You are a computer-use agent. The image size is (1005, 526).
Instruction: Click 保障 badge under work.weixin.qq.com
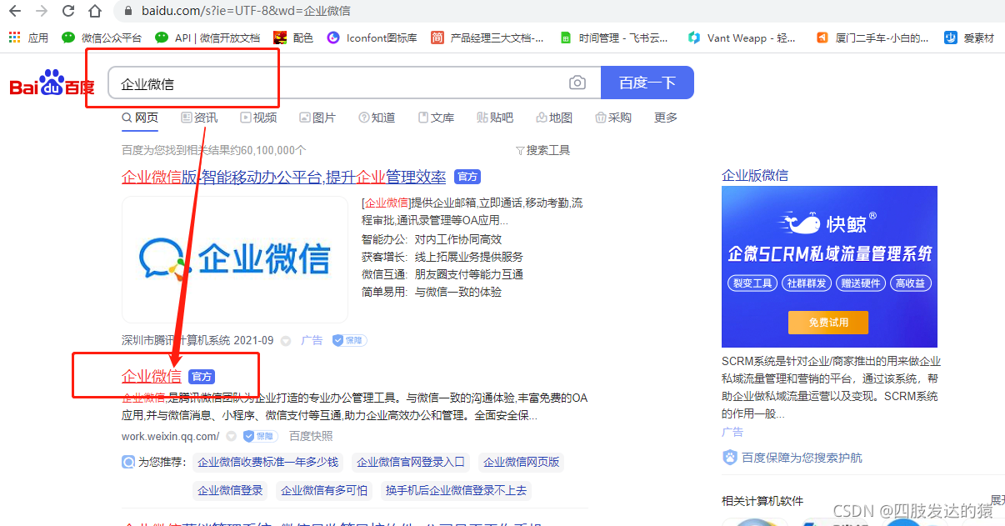259,436
